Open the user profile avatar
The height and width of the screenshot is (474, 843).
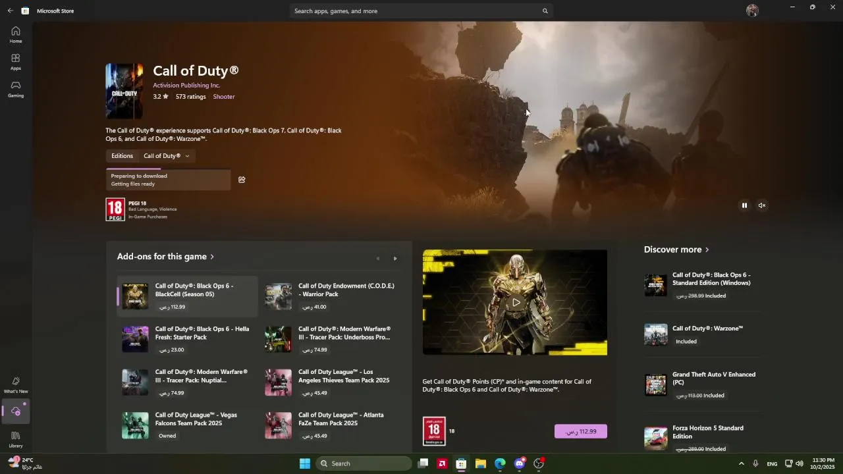[752, 11]
